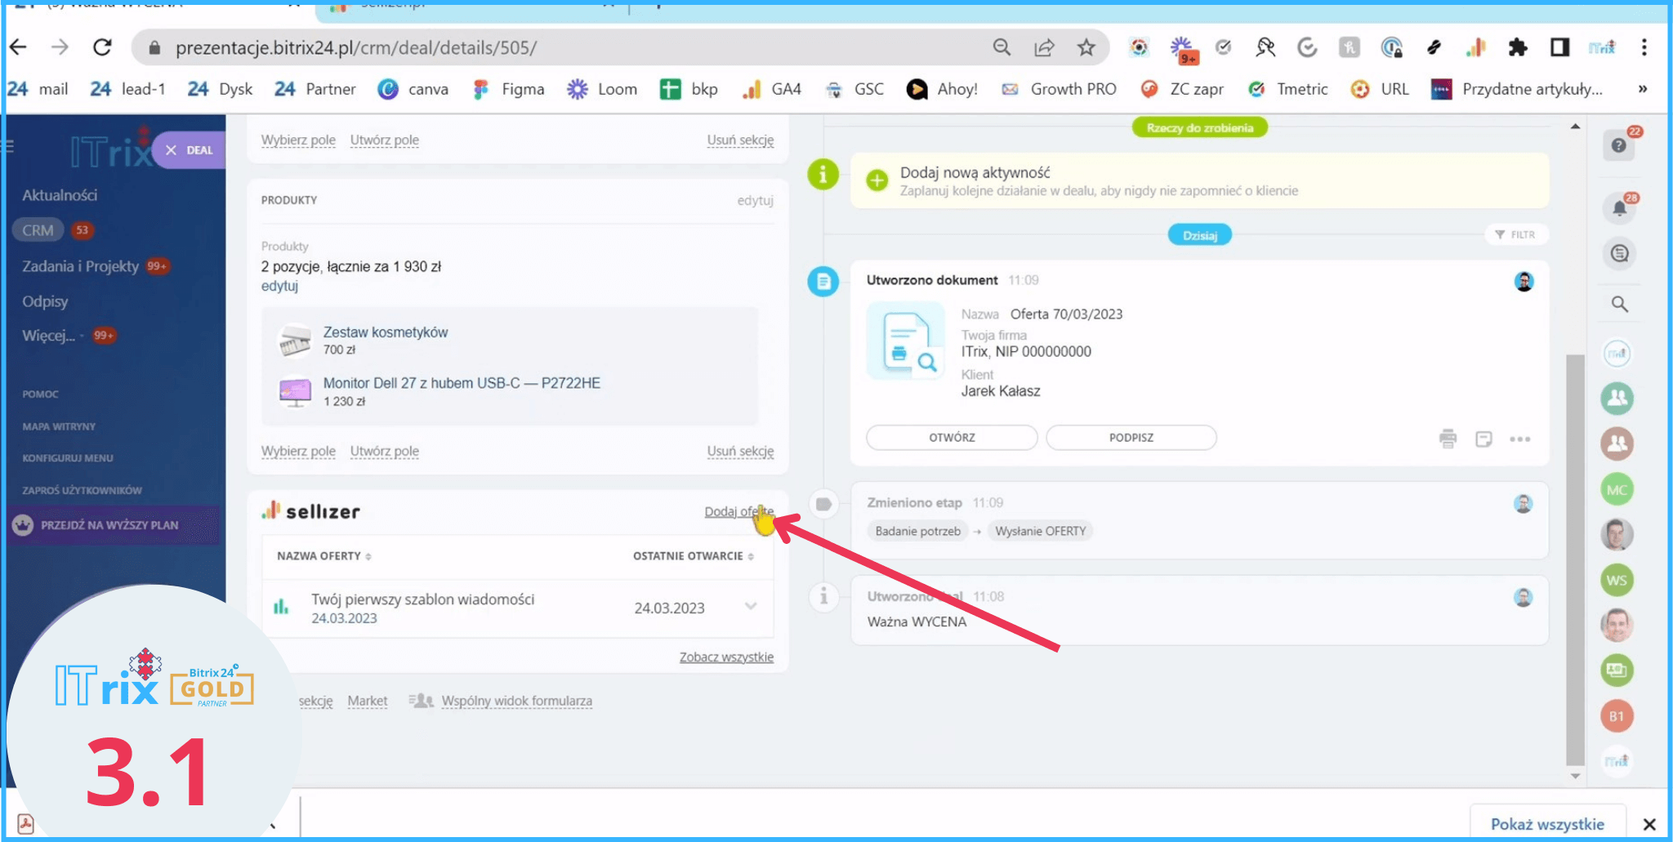This screenshot has height=842, width=1673.
Task: Bookmark page with the star icon
Action: (1086, 48)
